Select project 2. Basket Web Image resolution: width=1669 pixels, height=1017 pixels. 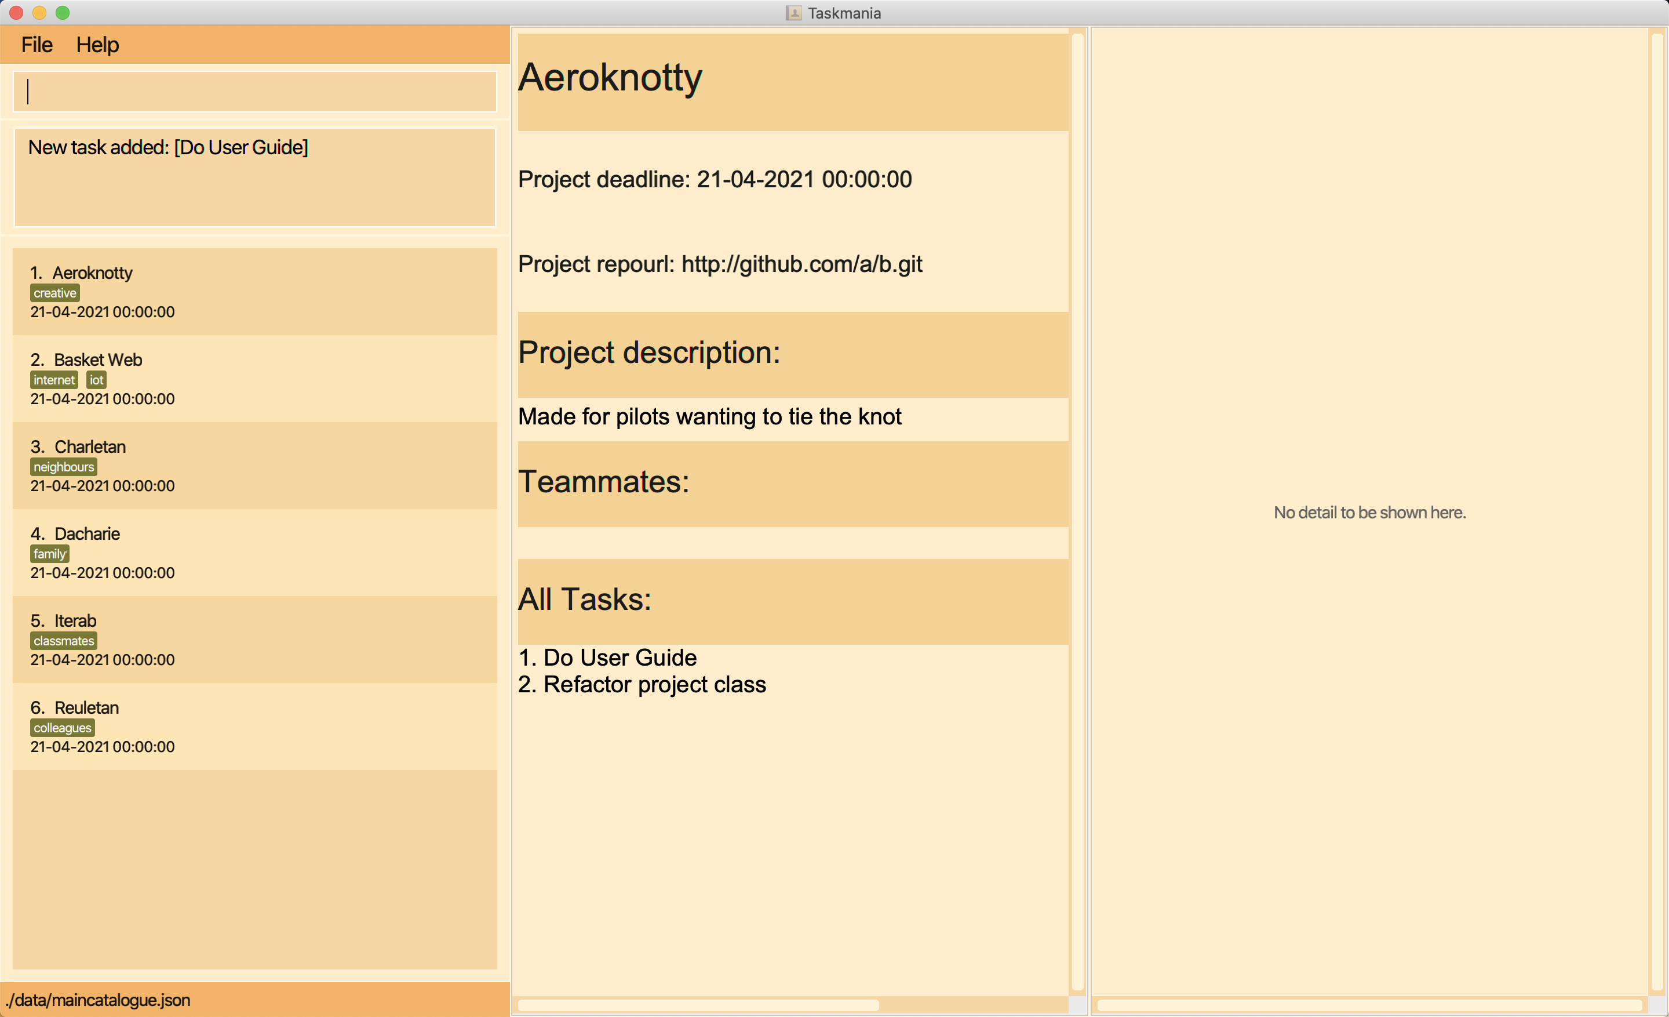(x=254, y=379)
